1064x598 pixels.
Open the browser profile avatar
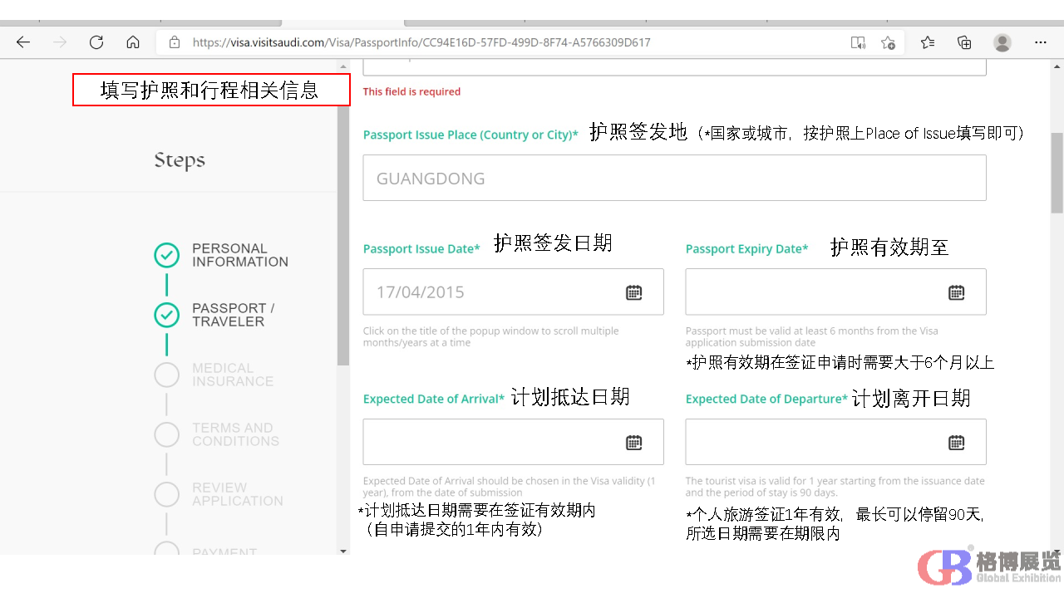(1002, 42)
